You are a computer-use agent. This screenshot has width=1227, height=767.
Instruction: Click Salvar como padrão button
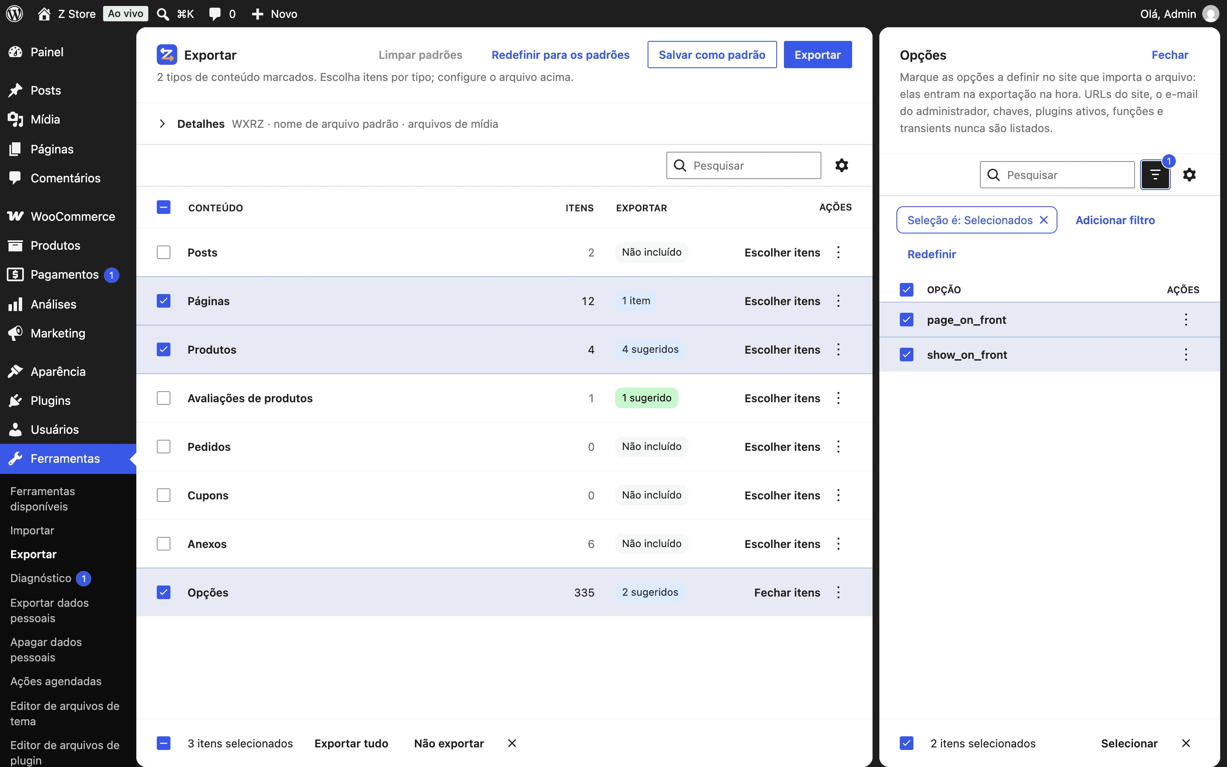(x=712, y=55)
